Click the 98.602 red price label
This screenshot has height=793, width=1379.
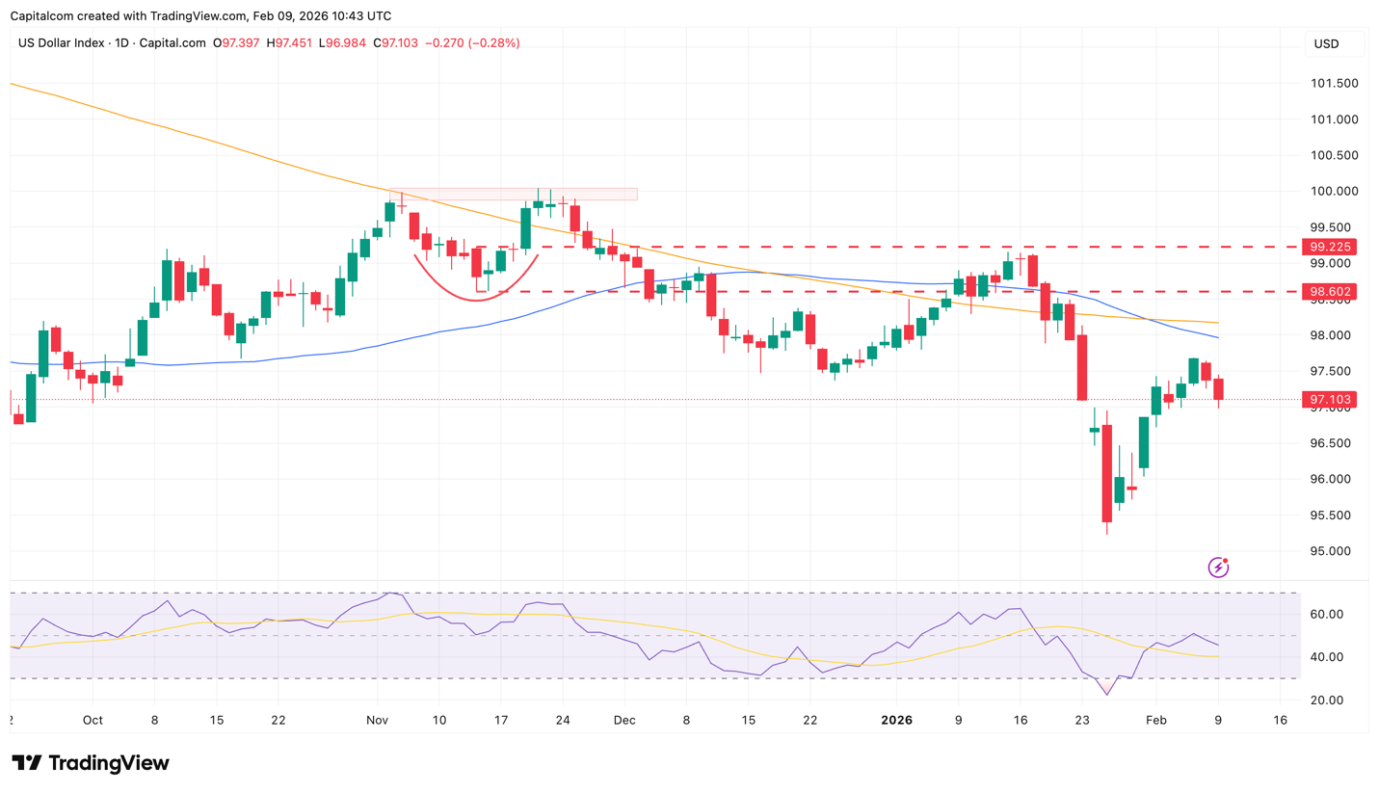pos(1330,291)
